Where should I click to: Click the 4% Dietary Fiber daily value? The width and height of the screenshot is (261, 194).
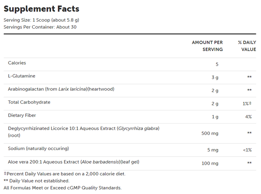(x=248, y=117)
